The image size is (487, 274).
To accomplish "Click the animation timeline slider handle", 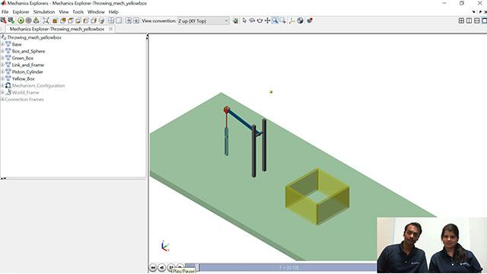I will pyautogui.click(x=197, y=267).
